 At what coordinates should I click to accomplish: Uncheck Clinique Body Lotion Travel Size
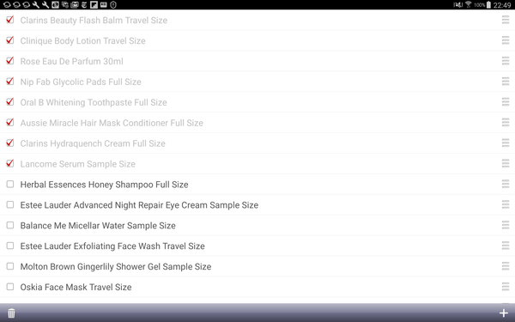[10, 40]
